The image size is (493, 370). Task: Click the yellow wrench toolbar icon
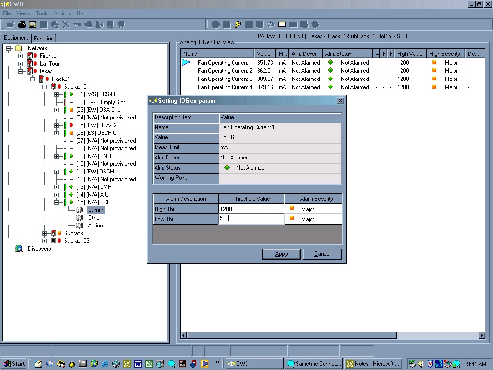[x=238, y=25]
